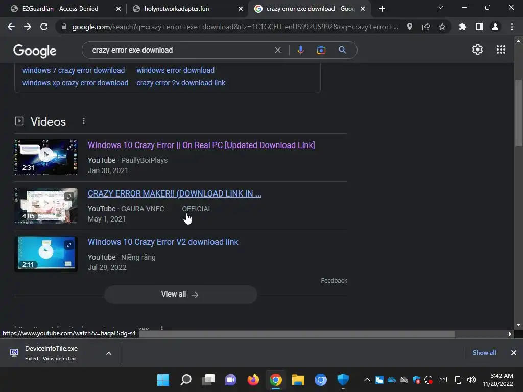Expand DeviceInfoTile.exe download options
Viewport: 523px width, 392px height.
(x=109, y=353)
